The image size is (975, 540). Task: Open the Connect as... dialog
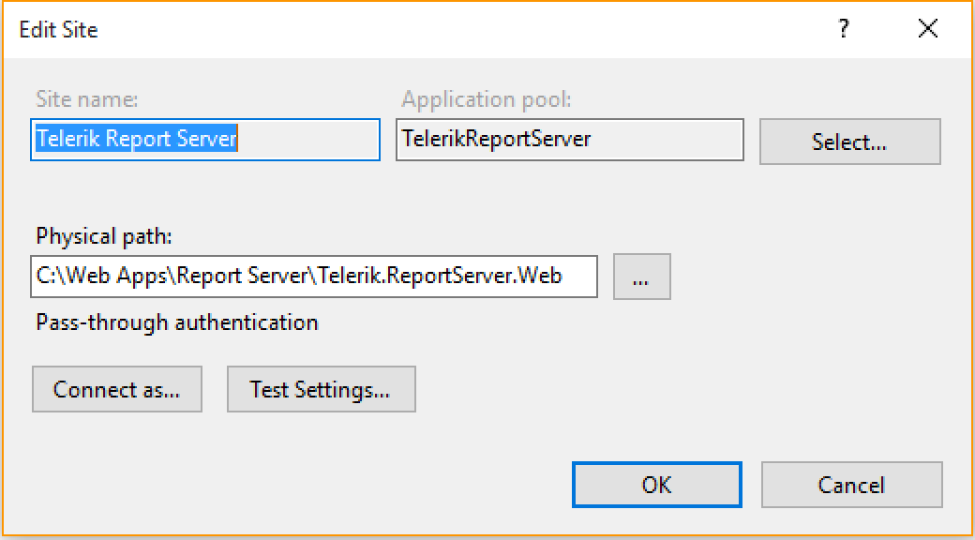click(x=117, y=389)
